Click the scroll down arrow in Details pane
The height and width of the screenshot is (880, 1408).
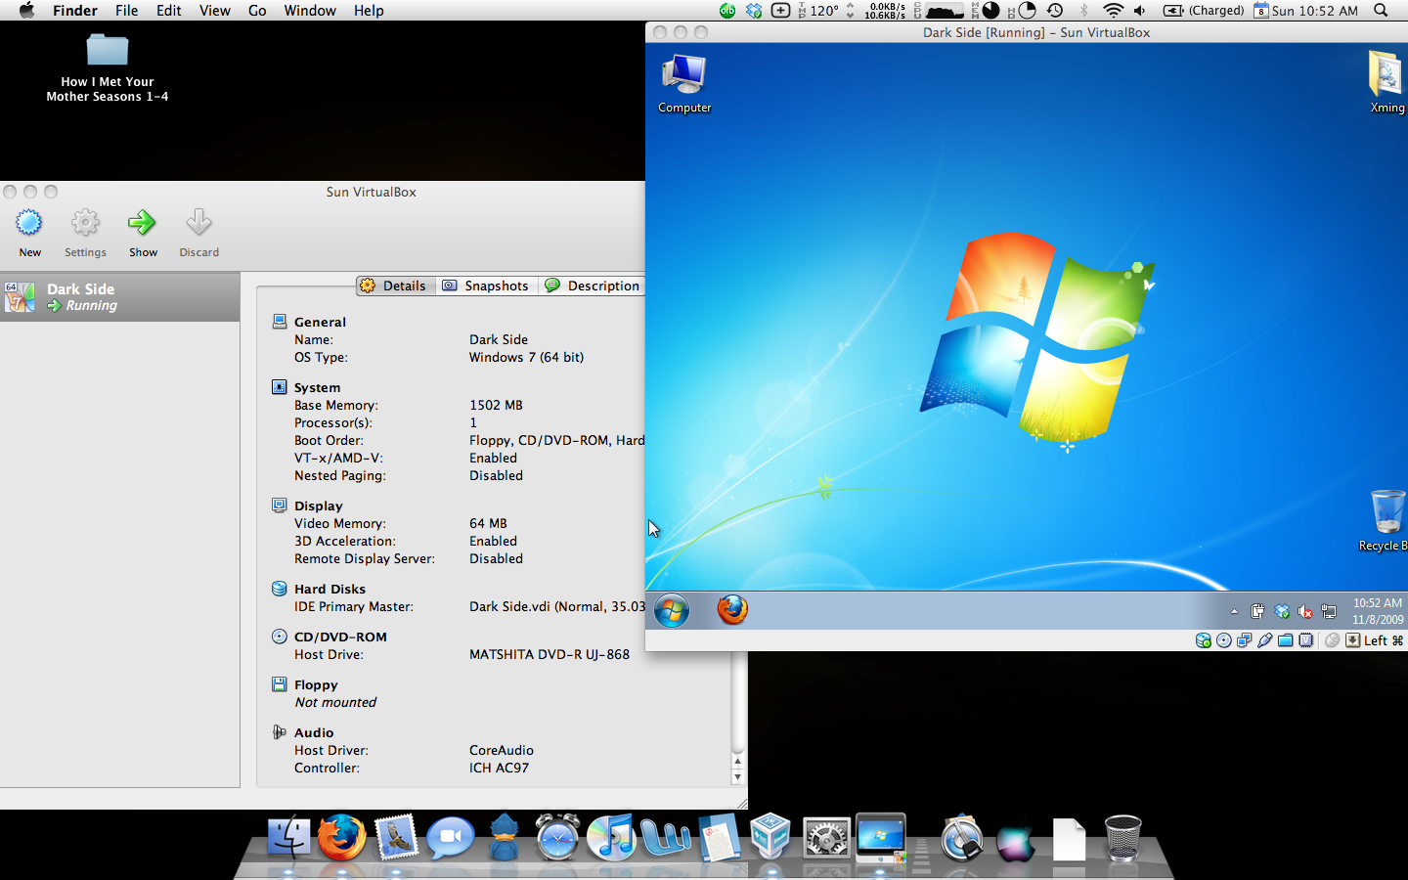coord(737,777)
